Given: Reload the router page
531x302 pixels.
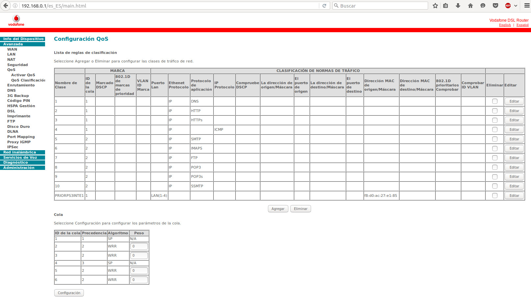Looking at the screenshot, I should click(x=324, y=6).
